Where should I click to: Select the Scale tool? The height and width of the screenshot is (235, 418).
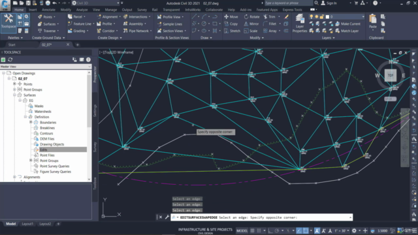(250, 31)
